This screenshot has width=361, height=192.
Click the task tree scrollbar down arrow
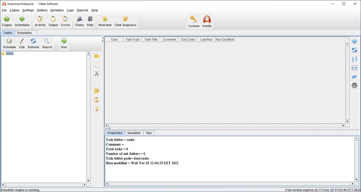89,181
